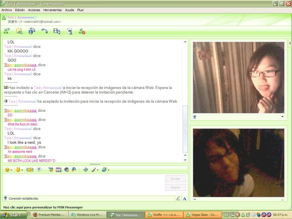292x219 pixels.
Task: Click the message 'KK GOOOO'
Action: click(18, 51)
